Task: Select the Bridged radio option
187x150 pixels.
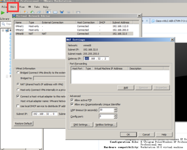Action: [18, 73]
